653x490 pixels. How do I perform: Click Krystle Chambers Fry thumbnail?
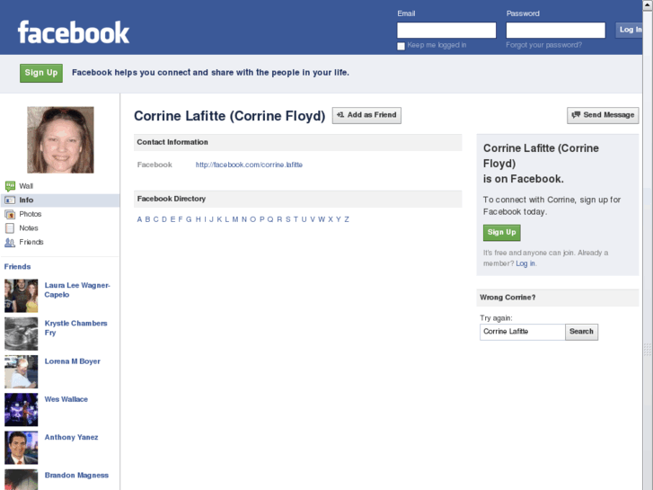click(x=22, y=334)
